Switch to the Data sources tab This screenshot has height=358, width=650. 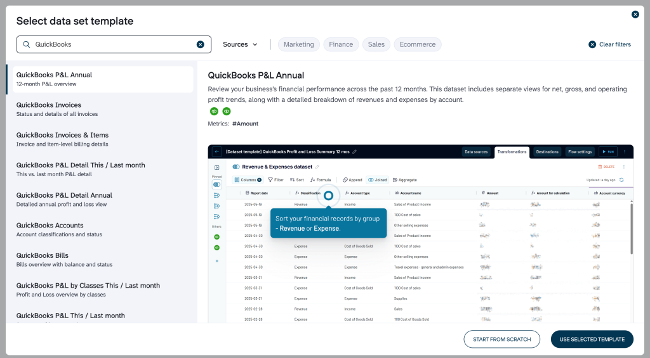click(476, 152)
